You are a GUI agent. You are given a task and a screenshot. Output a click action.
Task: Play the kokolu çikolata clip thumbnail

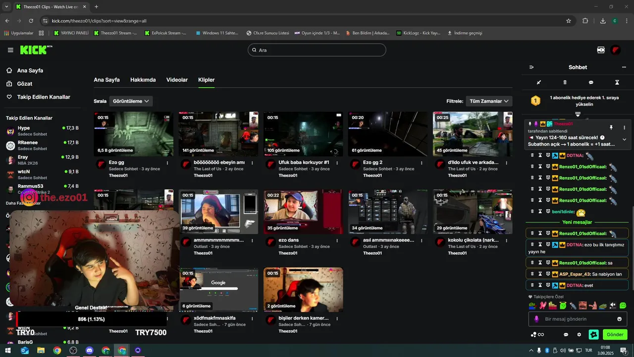(x=473, y=212)
